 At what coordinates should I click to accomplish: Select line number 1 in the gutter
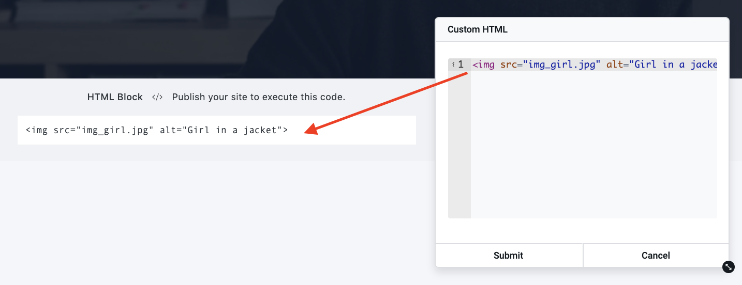[x=461, y=65]
